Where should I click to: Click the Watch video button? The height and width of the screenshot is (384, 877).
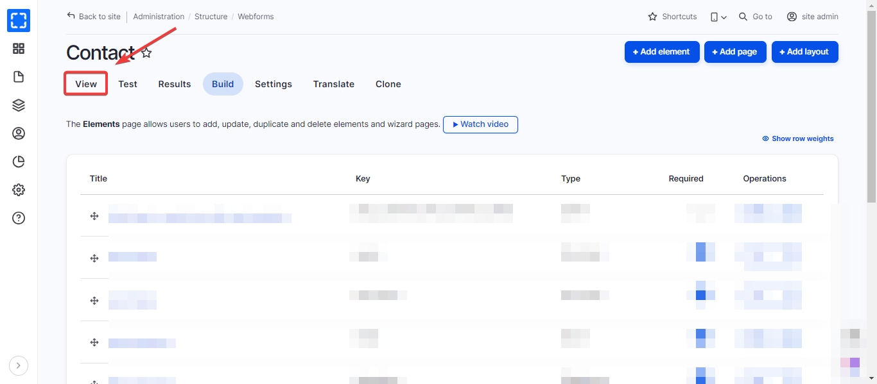click(480, 124)
